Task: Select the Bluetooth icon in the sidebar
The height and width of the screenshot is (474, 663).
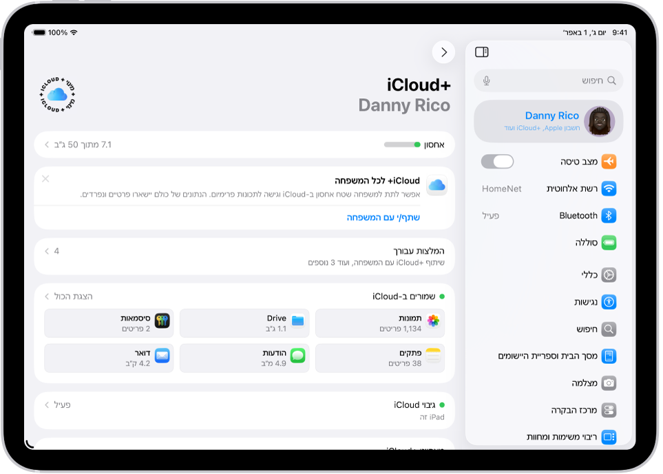Action: point(610,215)
